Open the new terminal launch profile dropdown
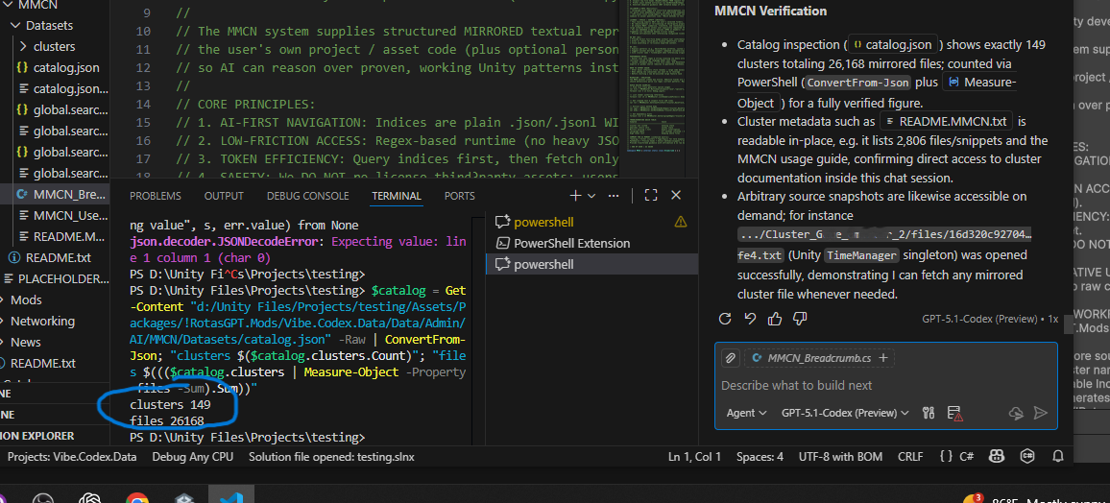This screenshot has height=503, width=1110. pyautogui.click(x=591, y=195)
